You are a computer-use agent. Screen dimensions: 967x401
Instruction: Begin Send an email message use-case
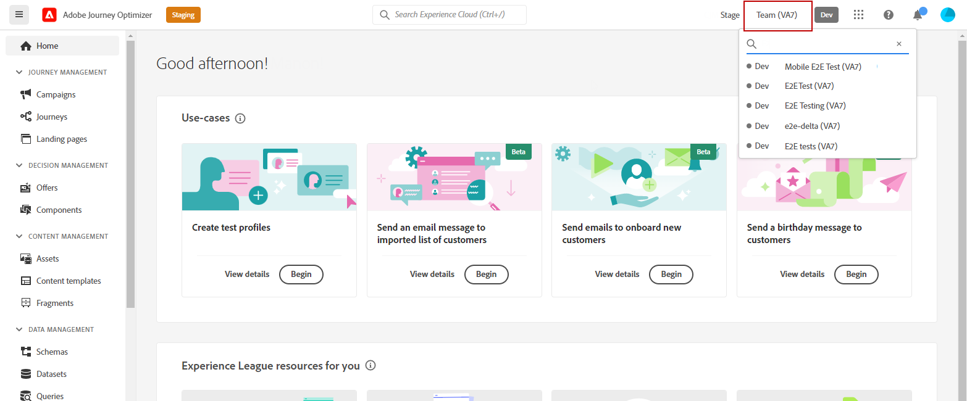tap(487, 274)
